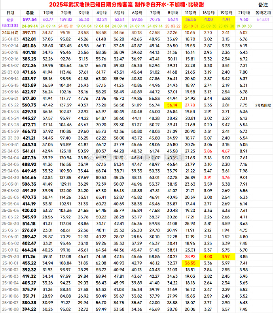Screen dimensions: 273x313
Task: Click the 总量 column header
Action: 29,13
